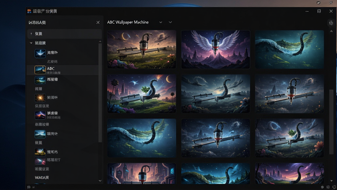Click the arrow icon in sidebar top row
This screenshot has width=337, height=190.
[x=31, y=34]
